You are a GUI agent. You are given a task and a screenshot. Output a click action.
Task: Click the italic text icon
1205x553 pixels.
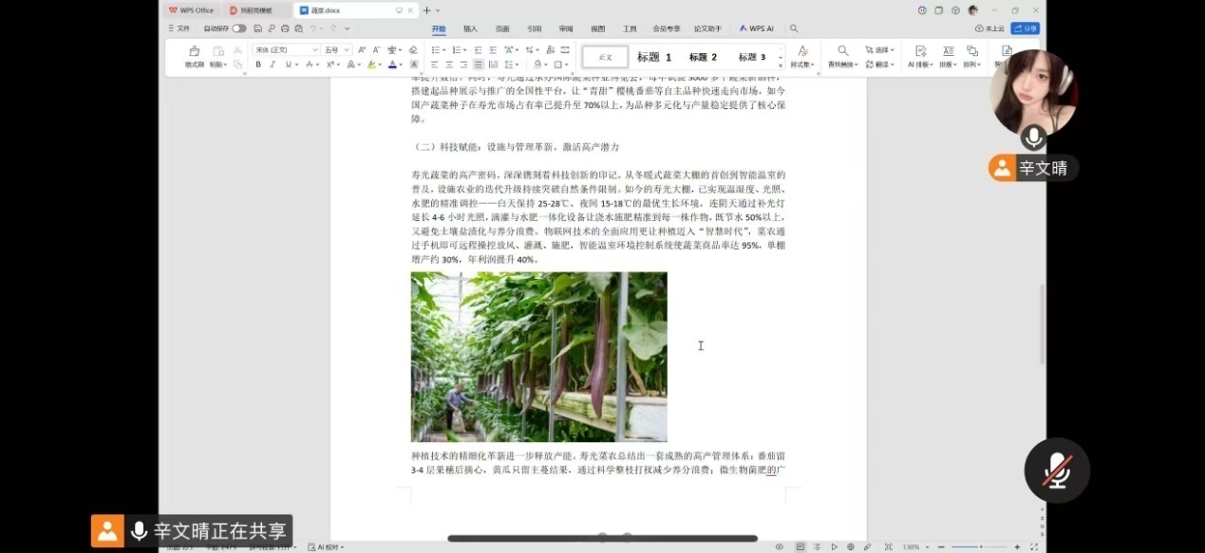pos(273,65)
